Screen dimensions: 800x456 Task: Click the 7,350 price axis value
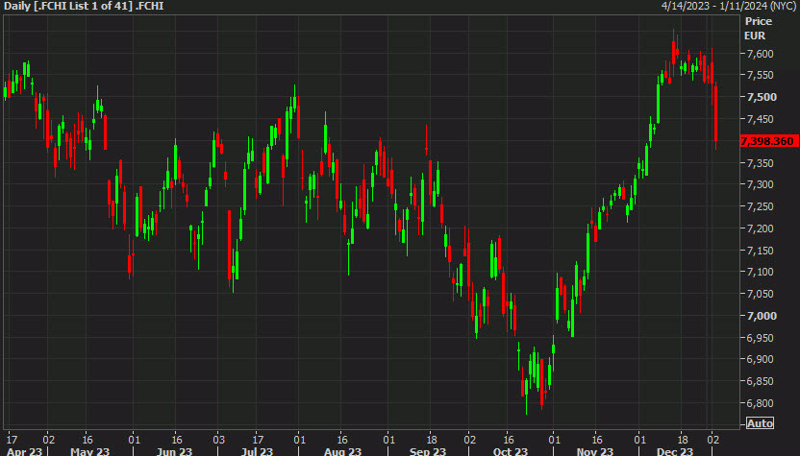(761, 163)
